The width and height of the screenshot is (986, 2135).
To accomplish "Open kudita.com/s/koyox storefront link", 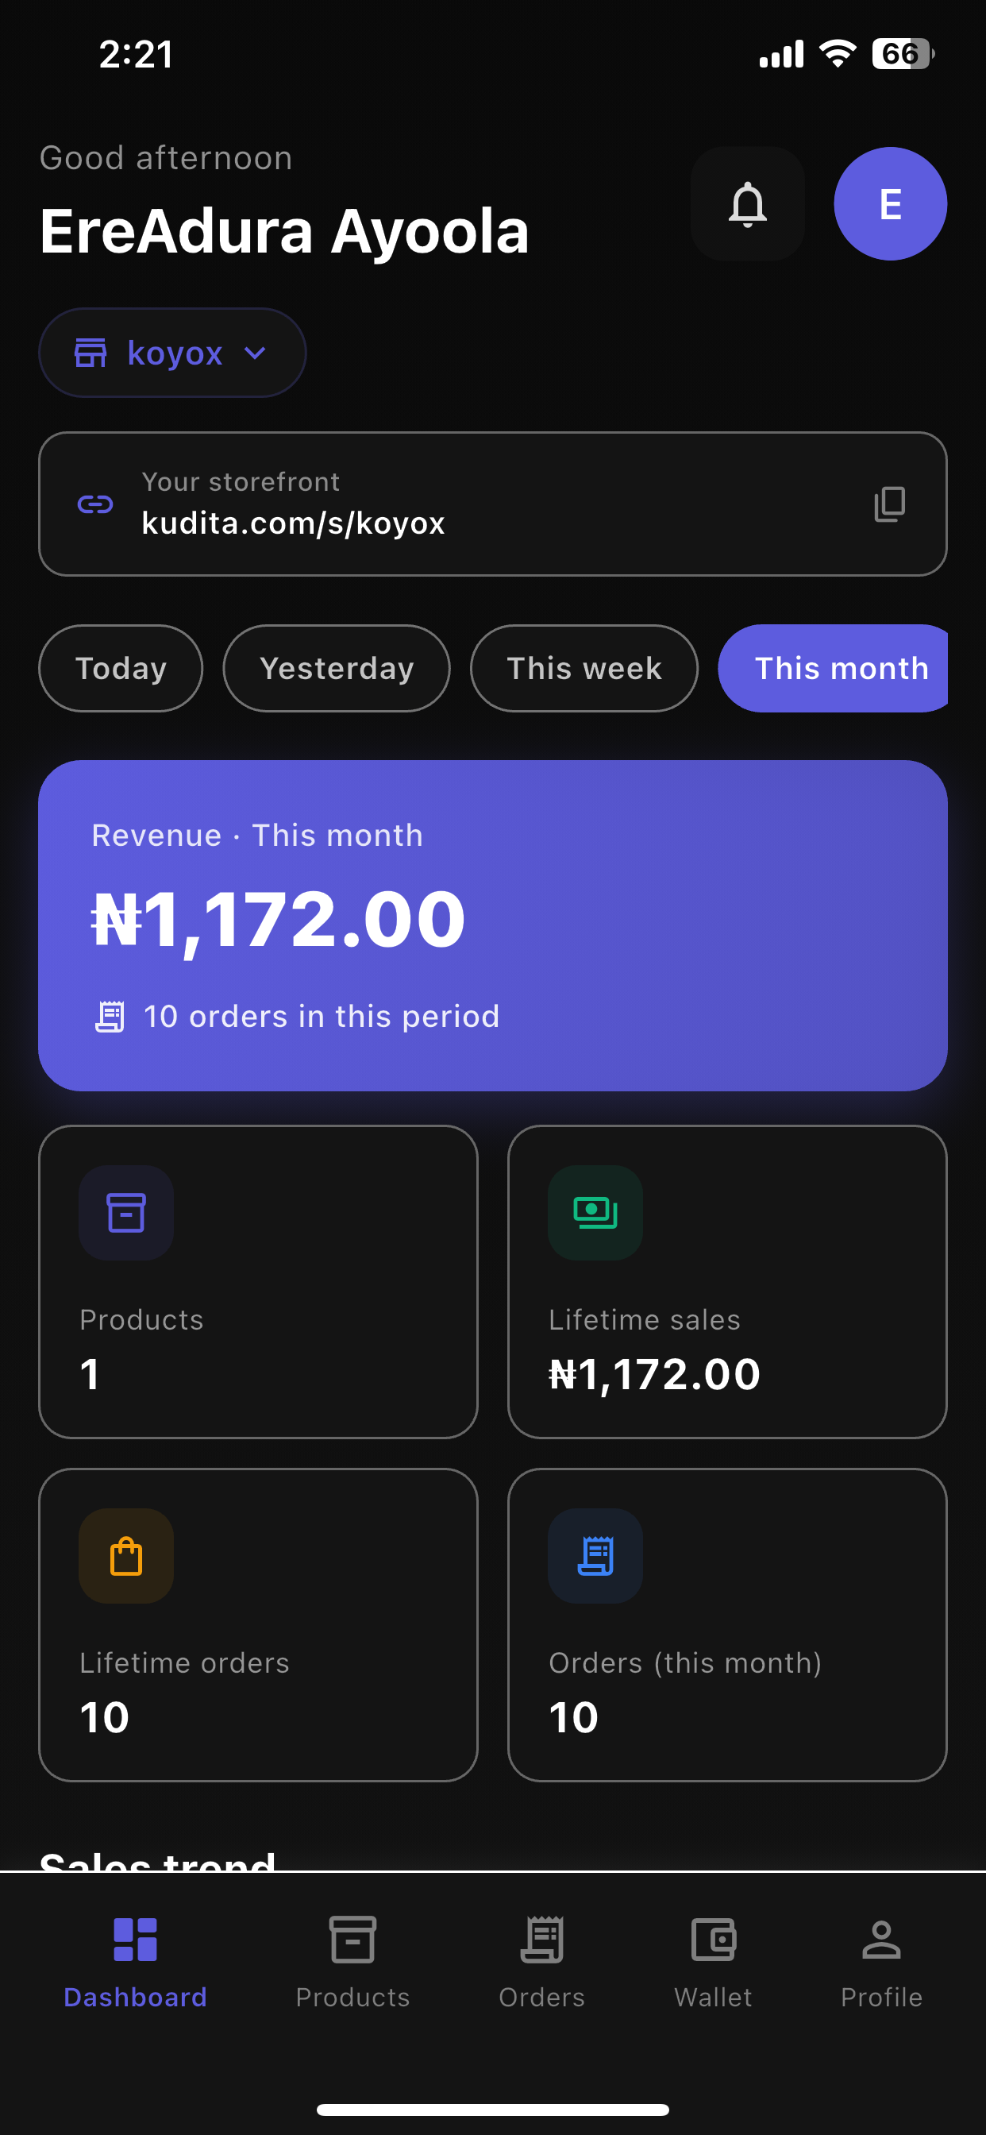I will [x=293, y=523].
